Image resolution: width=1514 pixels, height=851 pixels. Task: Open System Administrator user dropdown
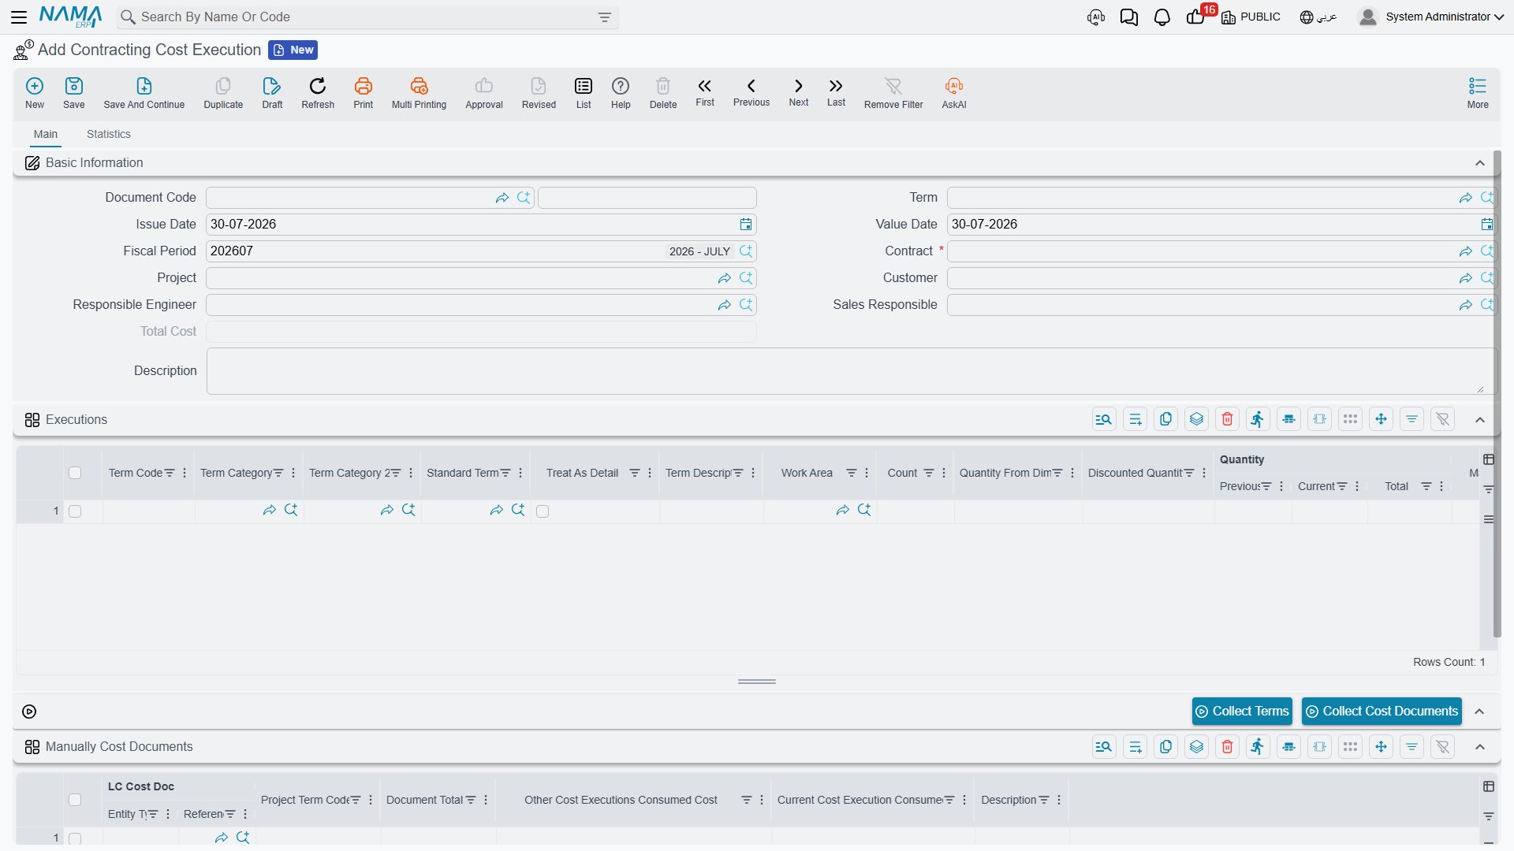[1431, 17]
